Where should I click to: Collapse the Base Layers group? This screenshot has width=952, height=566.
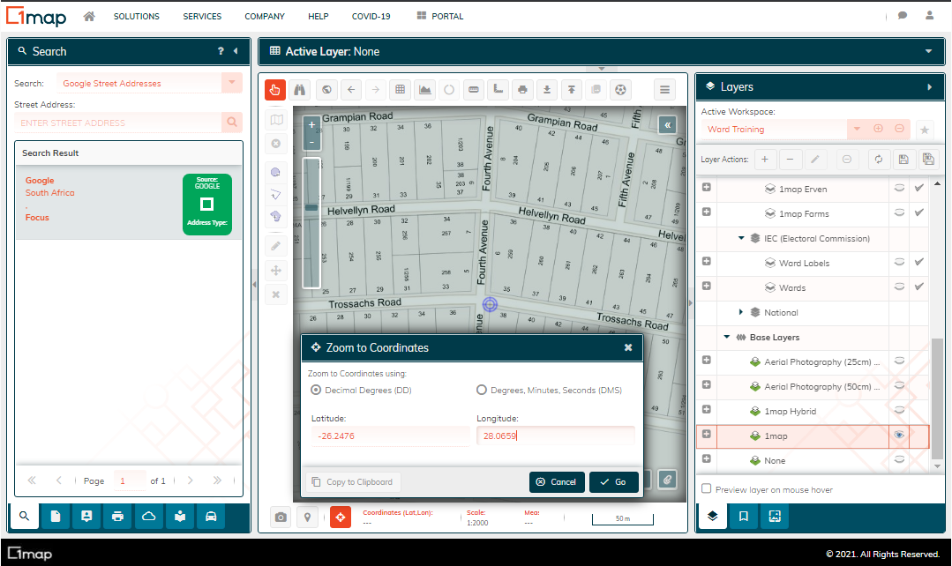727,338
